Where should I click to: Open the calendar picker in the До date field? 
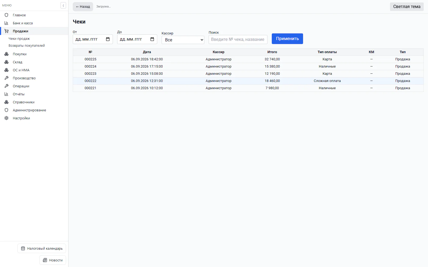pyautogui.click(x=152, y=39)
